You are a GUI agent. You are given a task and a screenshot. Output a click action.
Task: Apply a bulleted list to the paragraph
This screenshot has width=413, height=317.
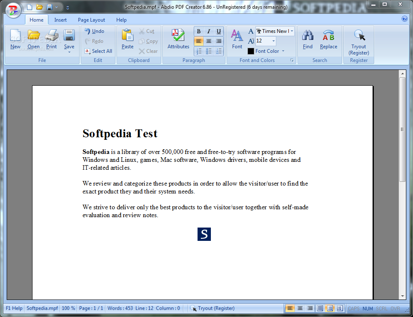(x=209, y=51)
